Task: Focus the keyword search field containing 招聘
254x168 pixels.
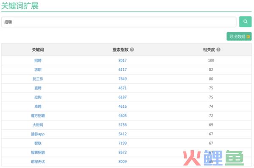Action: [x=119, y=22]
